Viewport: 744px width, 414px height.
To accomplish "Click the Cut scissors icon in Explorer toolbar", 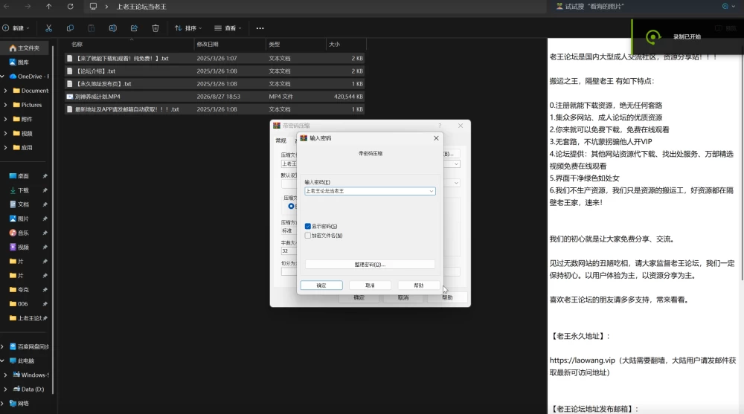I will pyautogui.click(x=48, y=28).
